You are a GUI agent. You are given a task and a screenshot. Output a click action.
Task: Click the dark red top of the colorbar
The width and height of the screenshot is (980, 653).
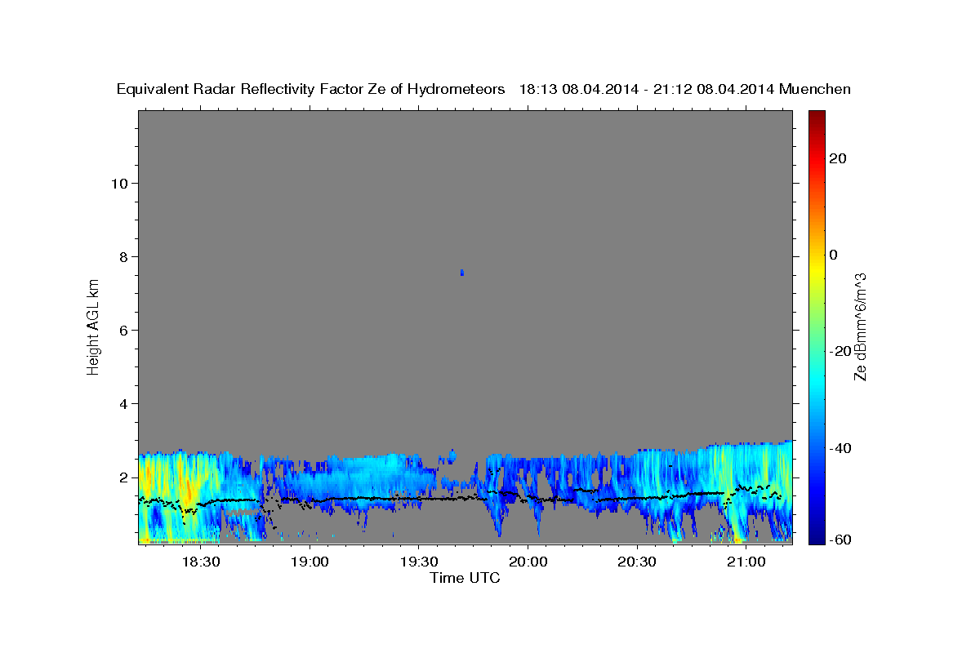(x=816, y=117)
